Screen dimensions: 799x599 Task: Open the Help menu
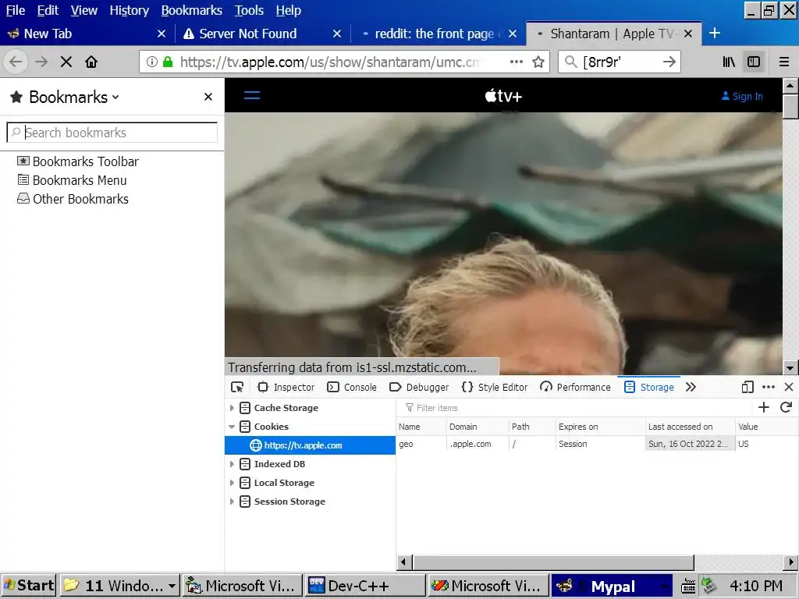coord(289,10)
